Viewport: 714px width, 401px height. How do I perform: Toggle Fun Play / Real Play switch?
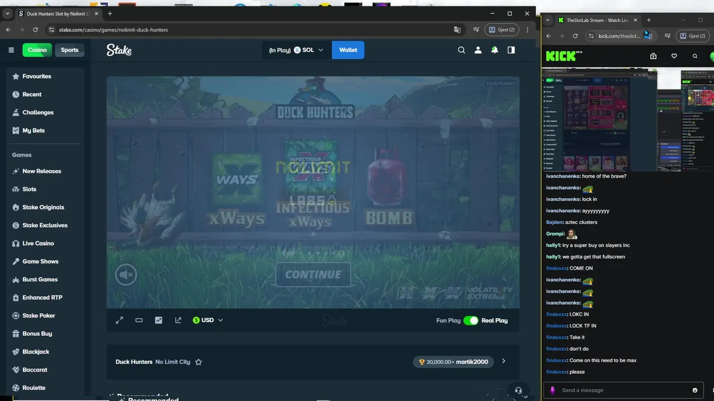(x=471, y=320)
